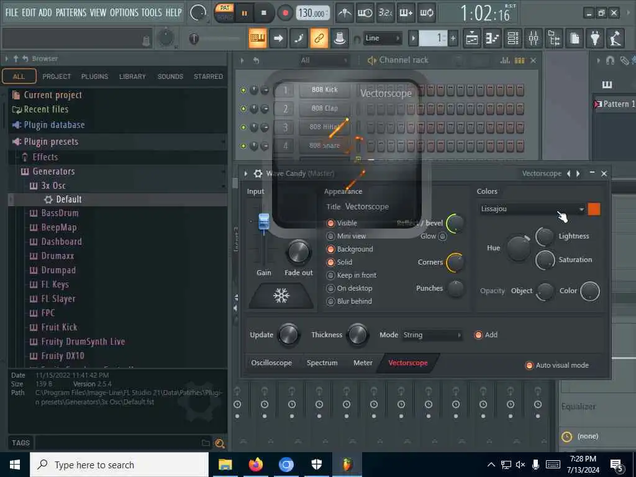Switch to the Spectrum tab
The image size is (636, 477).
click(322, 363)
